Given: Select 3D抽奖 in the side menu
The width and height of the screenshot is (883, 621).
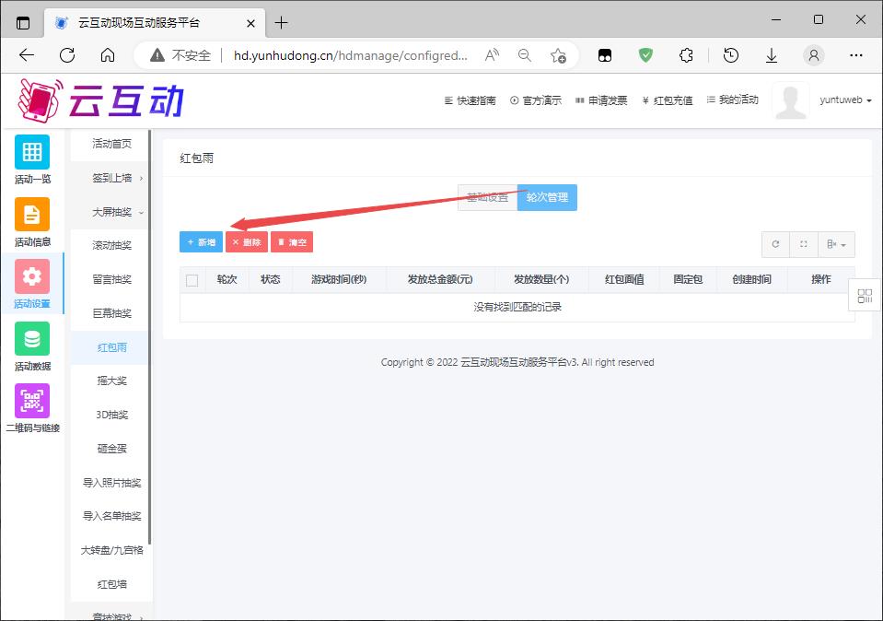Looking at the screenshot, I should [110, 415].
